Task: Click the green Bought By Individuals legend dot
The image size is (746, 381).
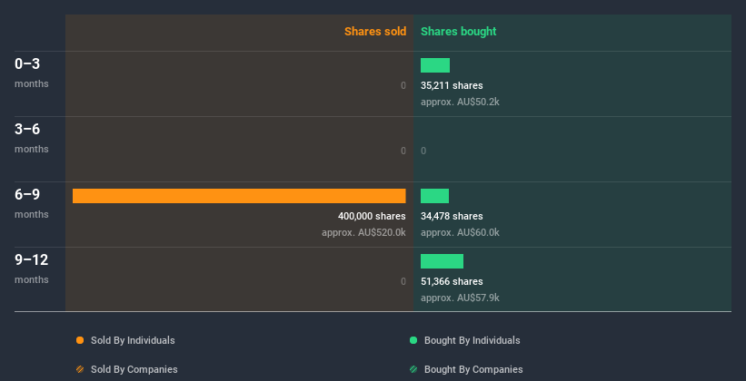Action: point(413,340)
